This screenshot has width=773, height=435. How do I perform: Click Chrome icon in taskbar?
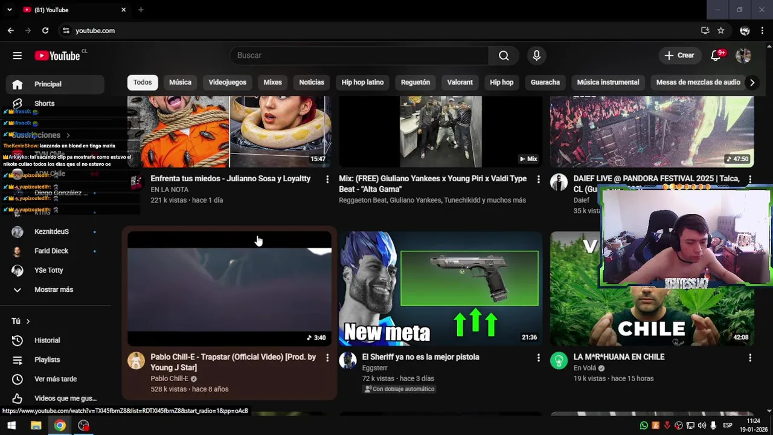click(x=59, y=425)
